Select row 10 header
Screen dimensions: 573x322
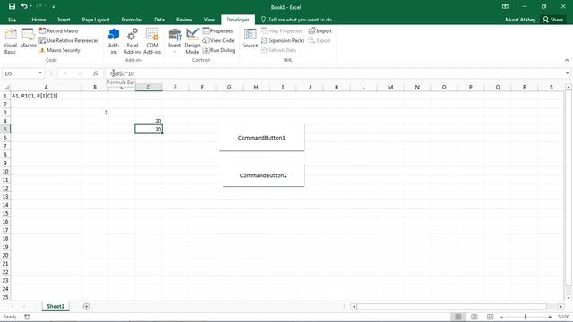pos(5,171)
